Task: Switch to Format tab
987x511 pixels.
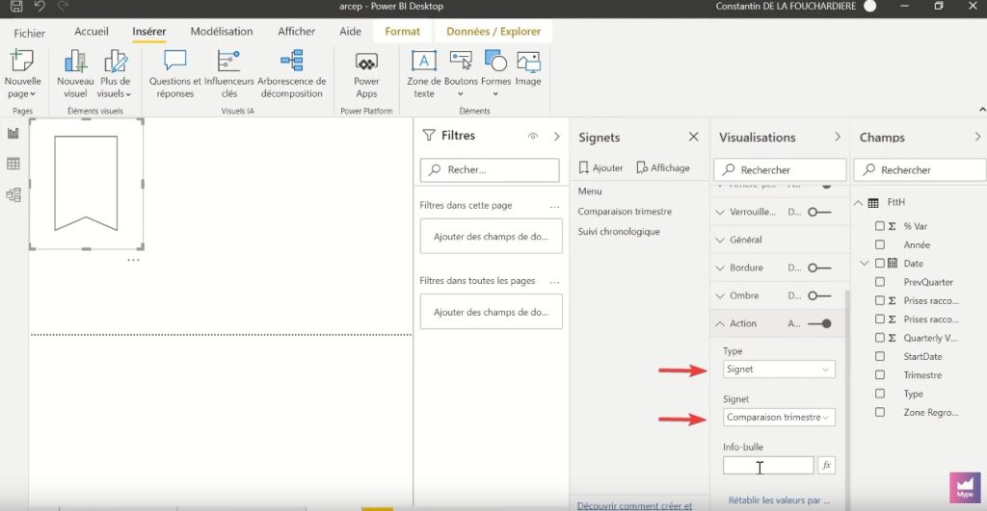Action: (x=402, y=32)
